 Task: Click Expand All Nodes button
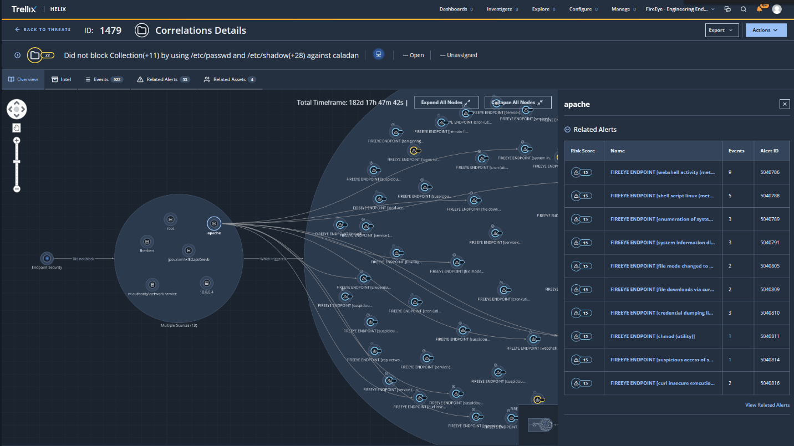[446, 102]
